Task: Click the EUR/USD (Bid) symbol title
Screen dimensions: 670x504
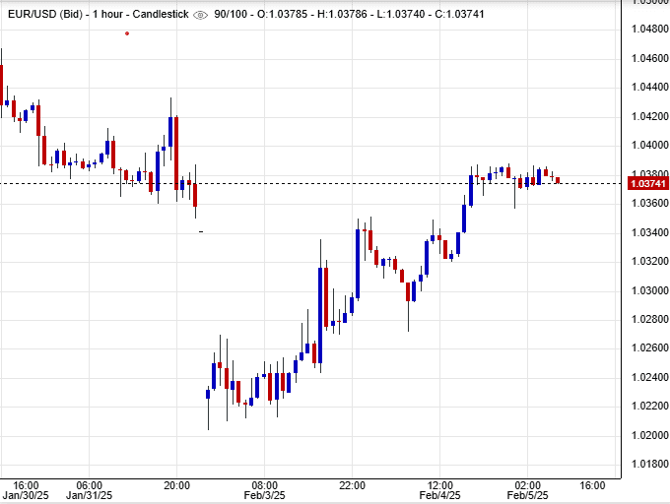Action: (42, 16)
